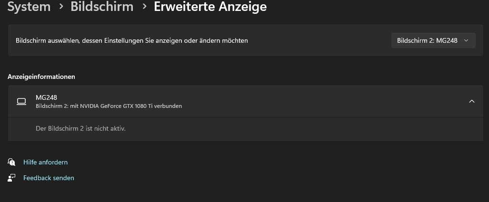Click the empty area of the MG248 header row
Image resolution: width=489 pixels, height=202 pixels.
(x=309, y=101)
